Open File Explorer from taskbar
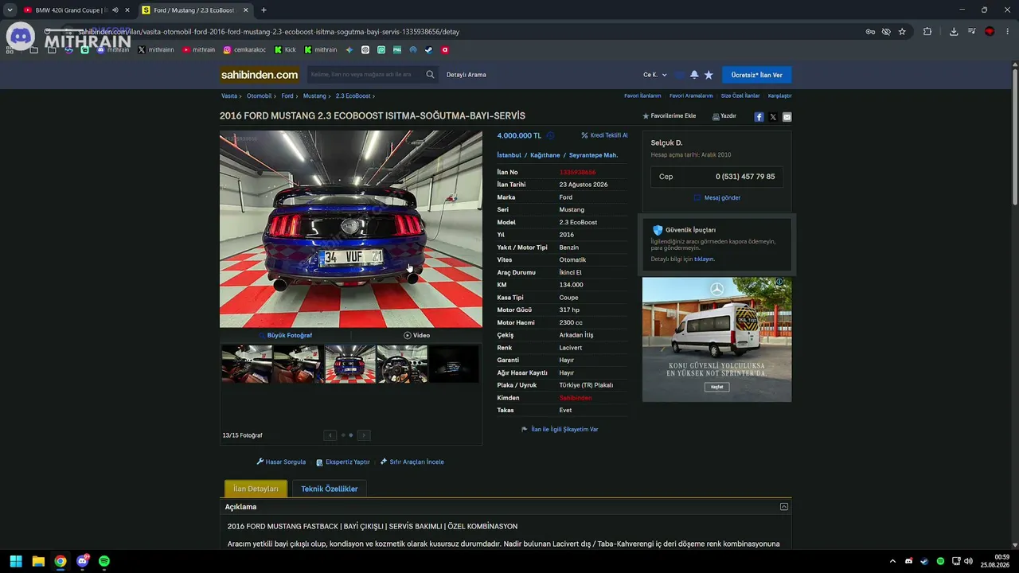This screenshot has width=1019, height=573. (x=37, y=561)
